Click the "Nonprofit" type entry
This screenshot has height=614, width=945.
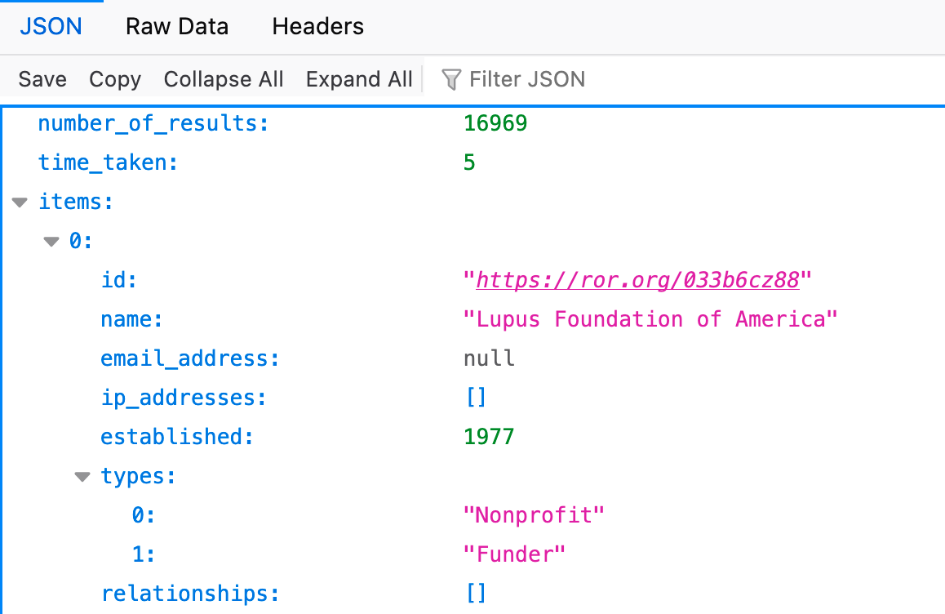pos(534,515)
